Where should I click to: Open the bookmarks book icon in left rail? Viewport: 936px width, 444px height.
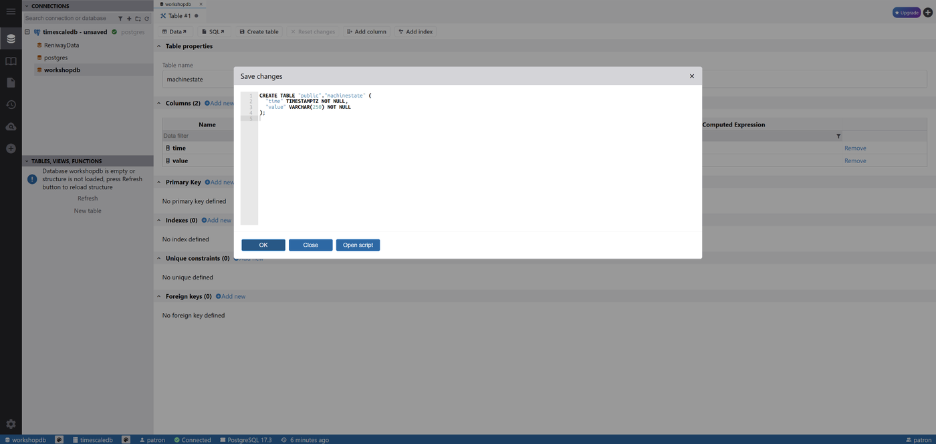click(11, 61)
